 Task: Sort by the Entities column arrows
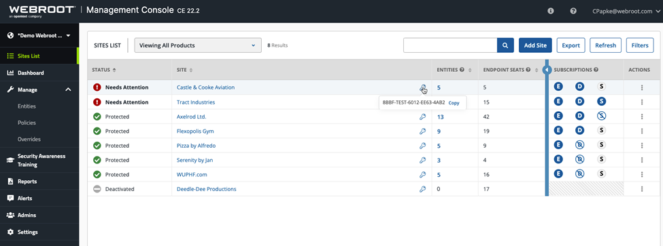(470, 70)
